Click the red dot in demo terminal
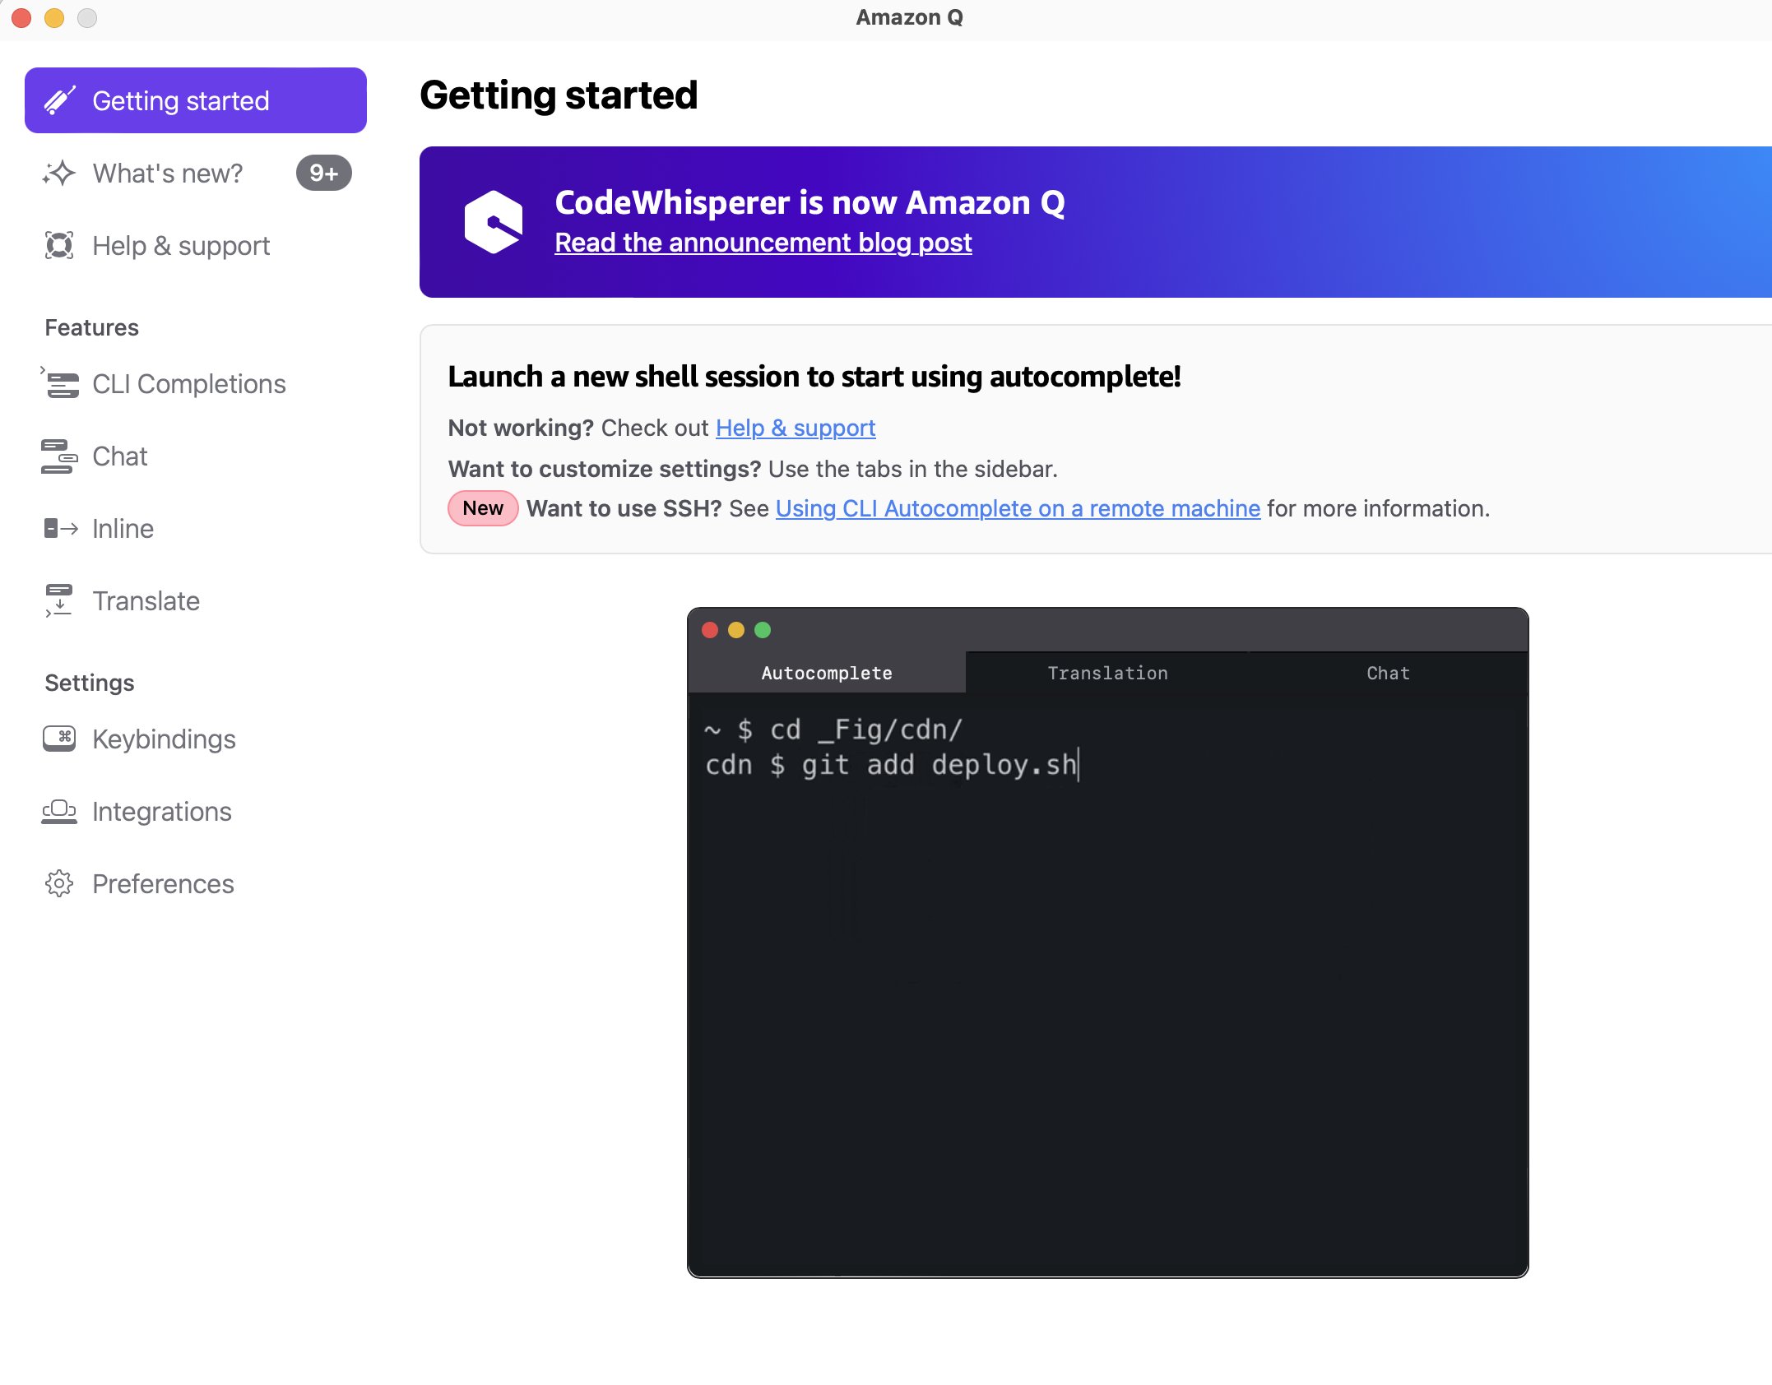This screenshot has height=1385, width=1772. click(710, 630)
